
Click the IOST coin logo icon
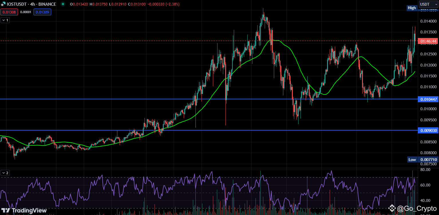tap(3, 4)
